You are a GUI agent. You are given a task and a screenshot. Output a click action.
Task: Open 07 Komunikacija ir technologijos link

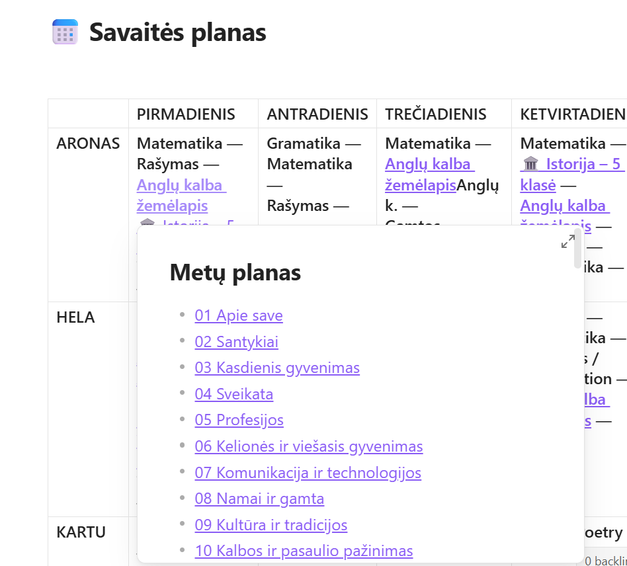(308, 473)
